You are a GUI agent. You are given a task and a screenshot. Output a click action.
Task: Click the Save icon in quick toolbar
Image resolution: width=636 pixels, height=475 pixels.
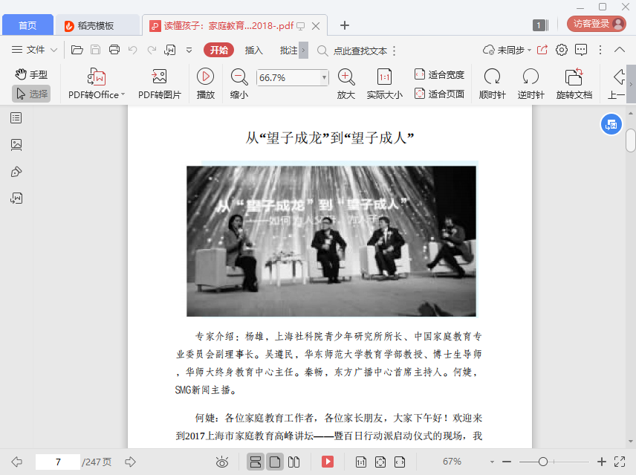click(95, 50)
